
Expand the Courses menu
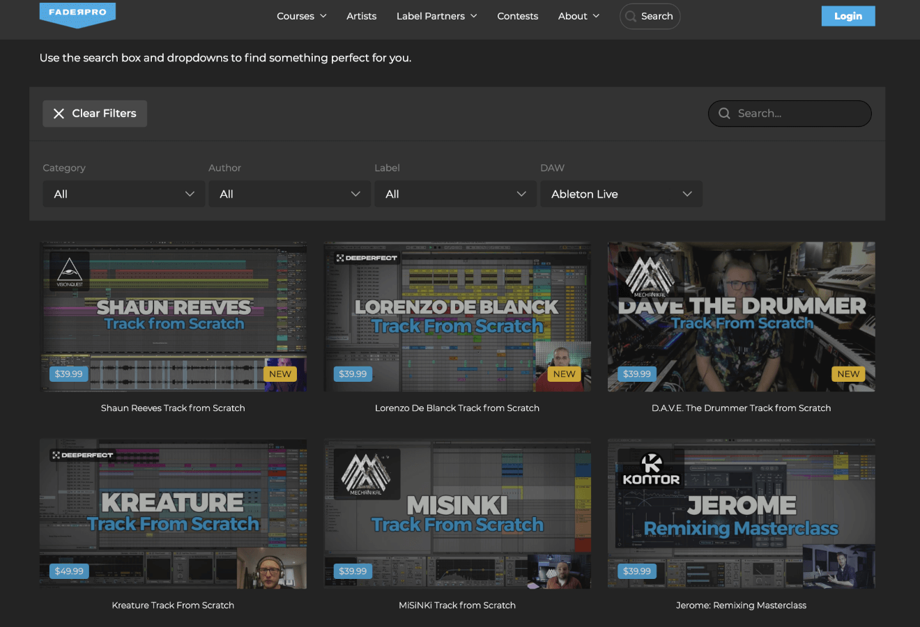[302, 16]
